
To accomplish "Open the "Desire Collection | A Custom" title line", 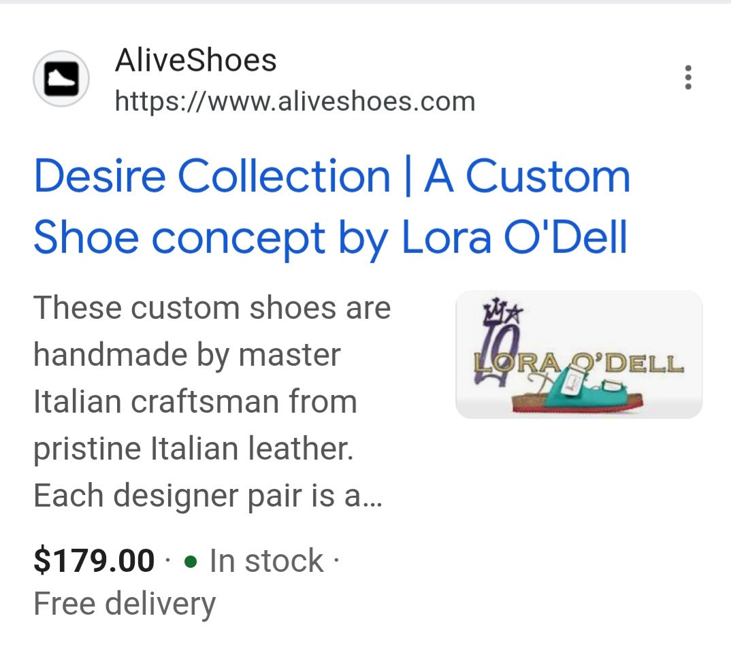I will [331, 176].
